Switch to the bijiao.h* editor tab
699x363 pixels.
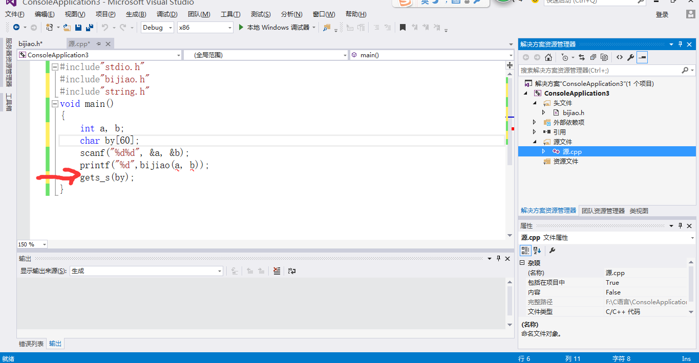[31, 44]
